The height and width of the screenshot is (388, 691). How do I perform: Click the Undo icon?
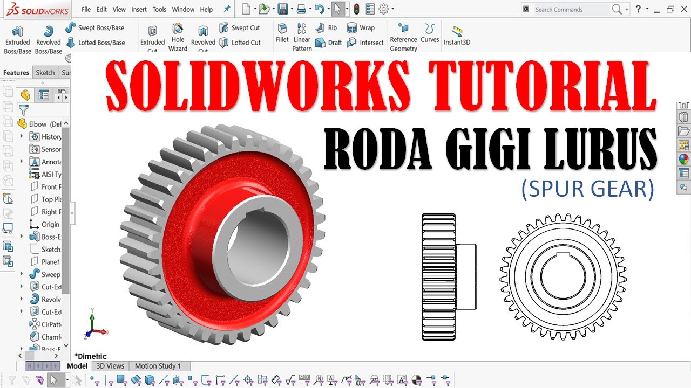click(x=319, y=9)
